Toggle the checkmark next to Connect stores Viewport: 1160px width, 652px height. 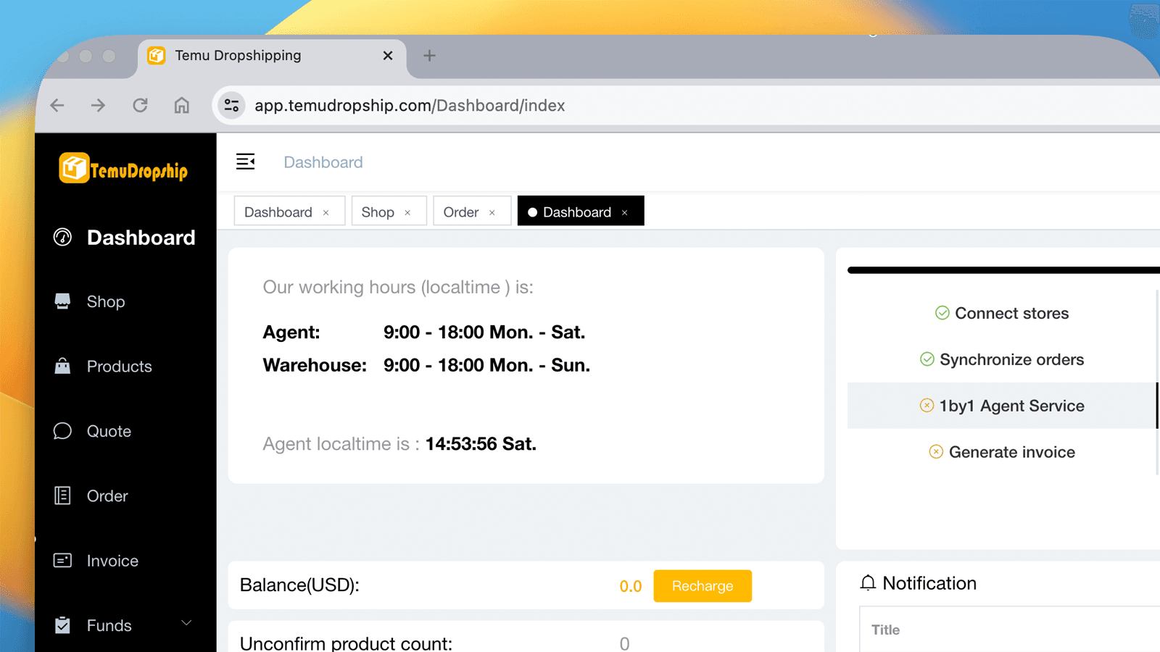point(942,313)
